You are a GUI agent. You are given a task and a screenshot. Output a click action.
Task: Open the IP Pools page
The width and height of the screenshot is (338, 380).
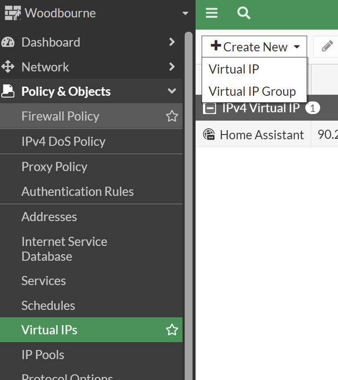pos(43,354)
